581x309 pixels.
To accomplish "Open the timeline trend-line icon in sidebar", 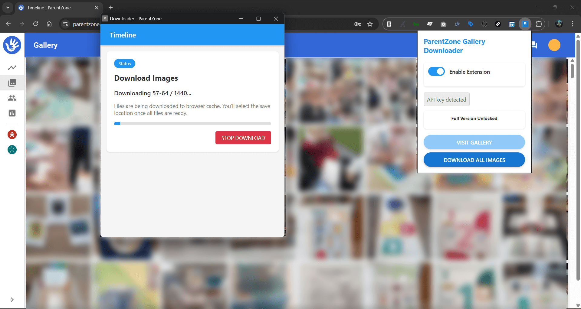I will point(12,68).
